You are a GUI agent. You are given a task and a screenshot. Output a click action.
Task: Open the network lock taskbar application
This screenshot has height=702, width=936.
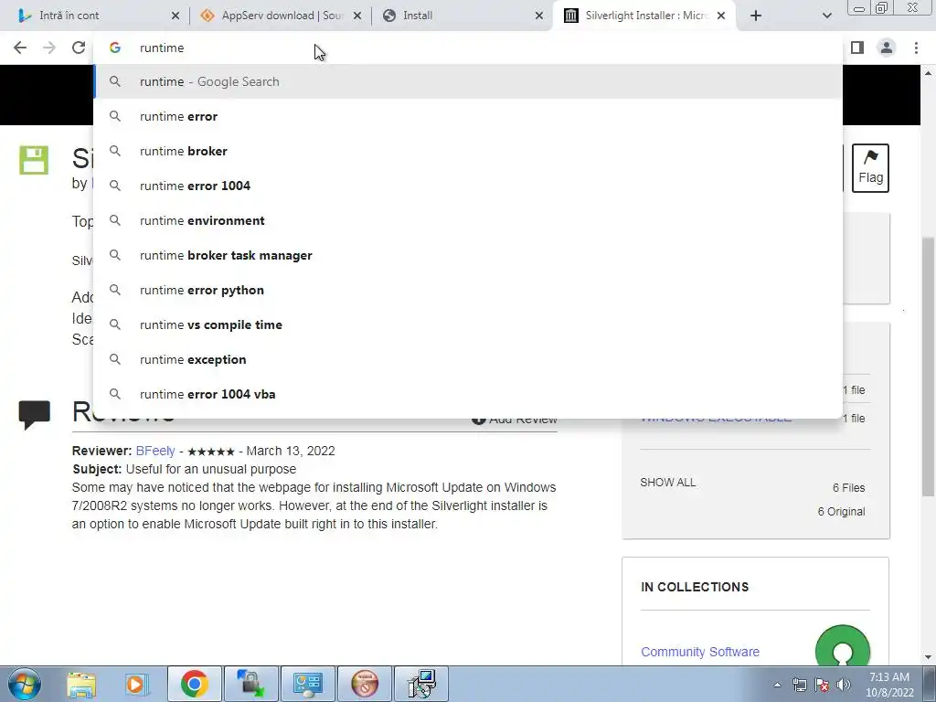250,684
